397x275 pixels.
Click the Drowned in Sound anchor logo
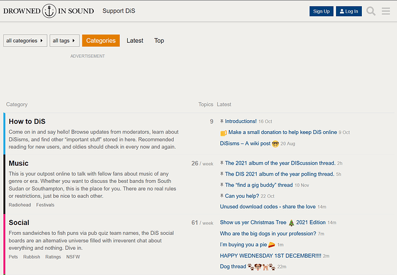coord(49,11)
